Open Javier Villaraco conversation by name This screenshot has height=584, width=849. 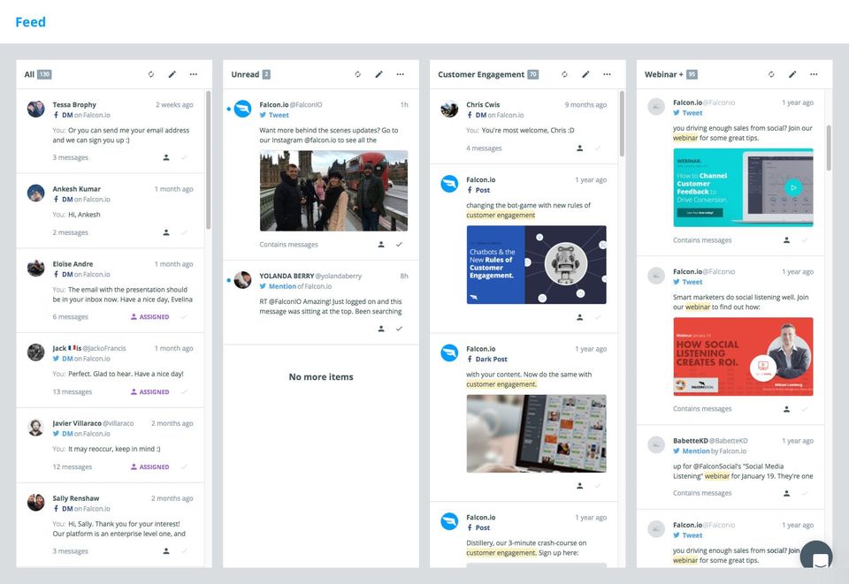(x=77, y=423)
